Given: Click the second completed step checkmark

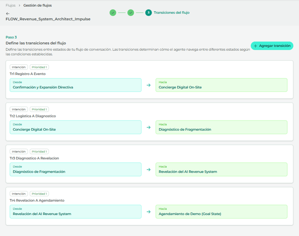Looking at the screenshot, I should (x=131, y=12).
